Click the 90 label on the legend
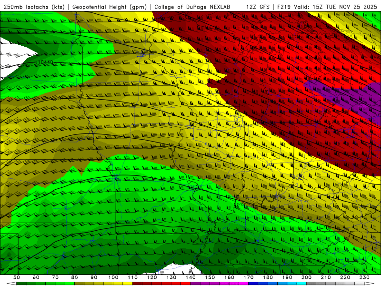Screen dimensions: 381x286 click(94, 277)
